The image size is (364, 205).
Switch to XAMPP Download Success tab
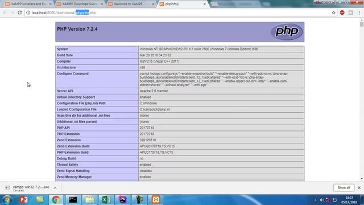80,4
